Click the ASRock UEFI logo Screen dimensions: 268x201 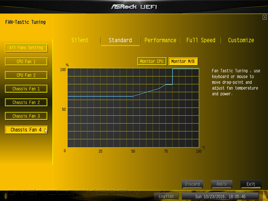(134, 7)
